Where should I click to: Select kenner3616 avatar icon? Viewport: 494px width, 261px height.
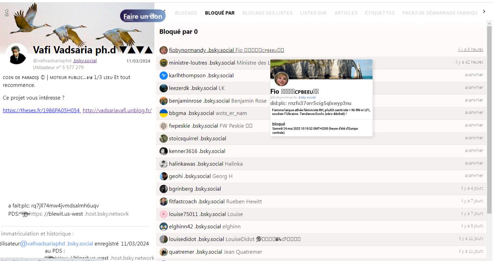pos(164,151)
